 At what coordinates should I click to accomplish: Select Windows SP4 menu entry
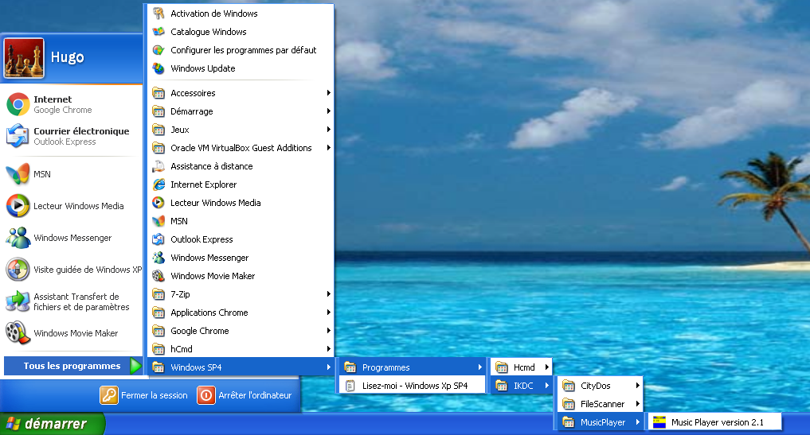(241, 367)
